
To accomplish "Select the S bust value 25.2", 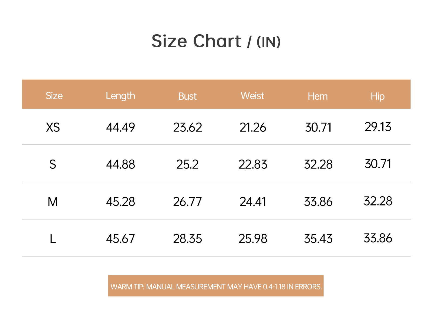I will click(187, 164).
